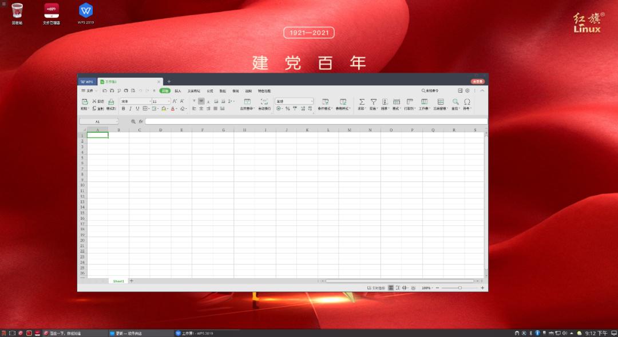Select the Home ribbon tab
This screenshot has width=618, height=337.
(165, 90)
